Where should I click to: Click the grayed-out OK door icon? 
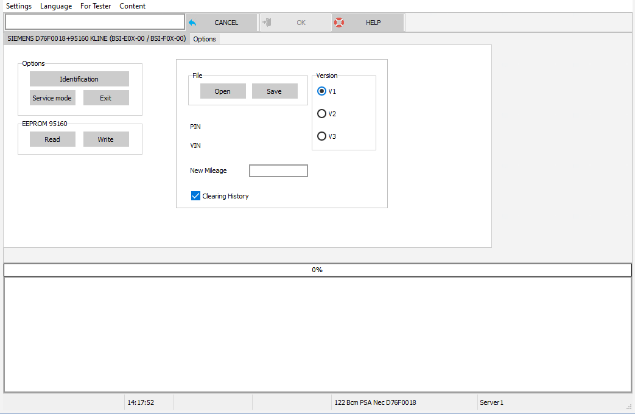[267, 23]
